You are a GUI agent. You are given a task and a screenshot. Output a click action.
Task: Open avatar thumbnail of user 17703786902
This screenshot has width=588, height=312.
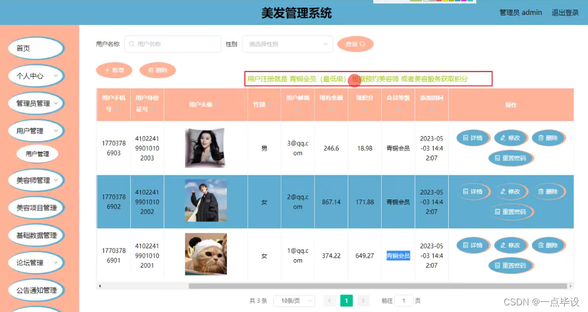(x=205, y=201)
